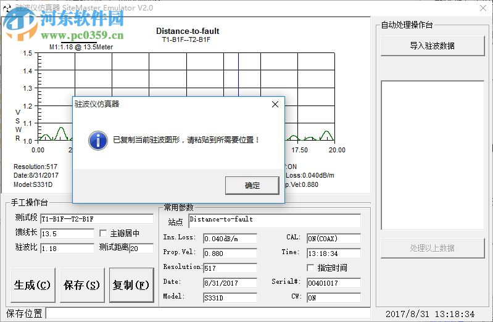493x322 pixels.
Task: Click the status bar date 2017/8/31 13:18:34
Action: (430, 314)
